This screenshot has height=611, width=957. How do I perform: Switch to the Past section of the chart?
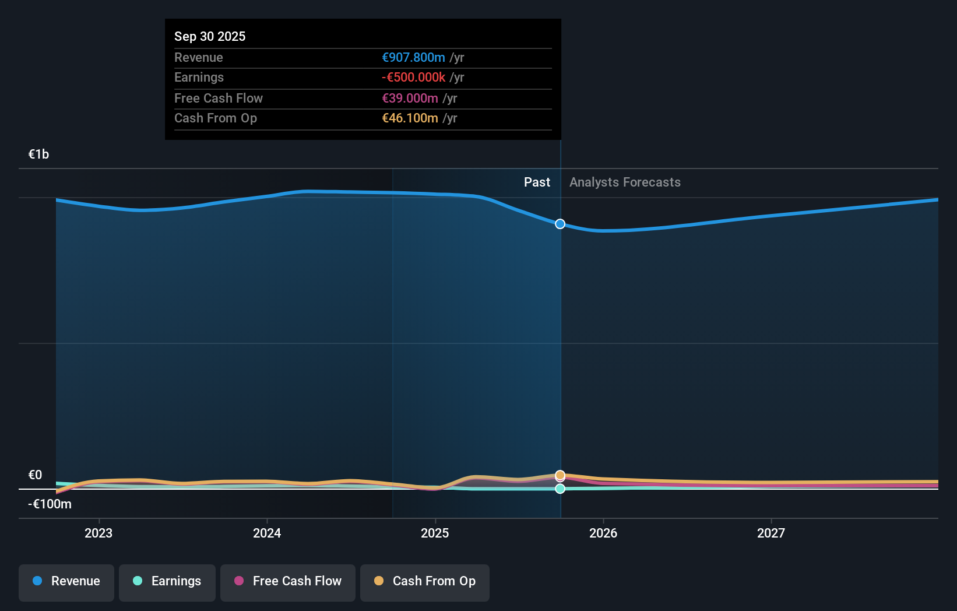tap(537, 182)
